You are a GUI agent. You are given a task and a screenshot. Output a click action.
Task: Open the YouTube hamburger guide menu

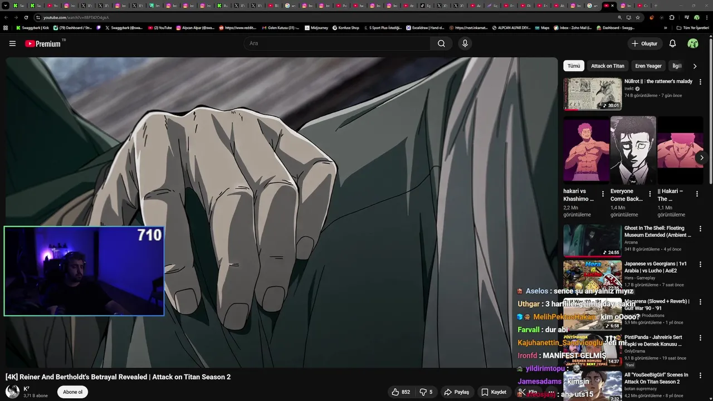click(x=12, y=43)
